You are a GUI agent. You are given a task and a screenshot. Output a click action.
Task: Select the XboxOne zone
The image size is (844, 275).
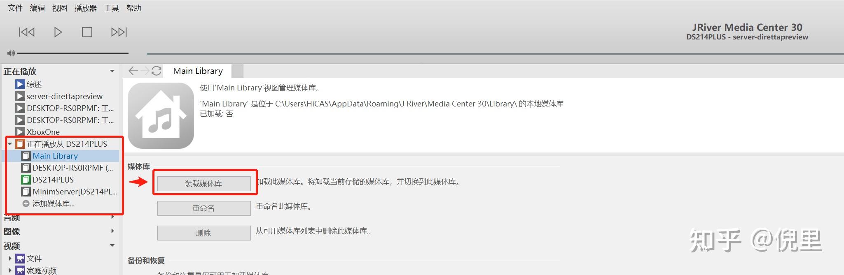point(43,132)
